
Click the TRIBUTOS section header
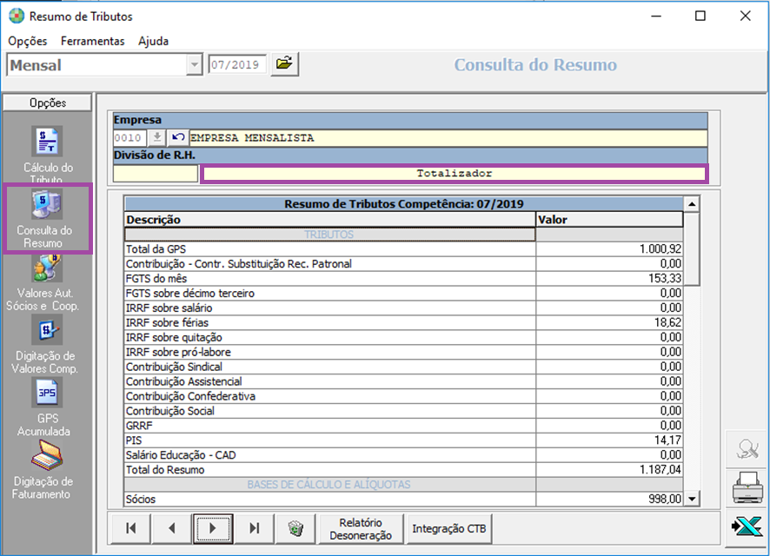pos(329,235)
